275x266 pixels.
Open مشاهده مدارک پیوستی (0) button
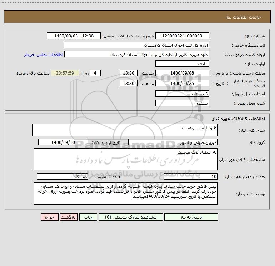(131, 217)
